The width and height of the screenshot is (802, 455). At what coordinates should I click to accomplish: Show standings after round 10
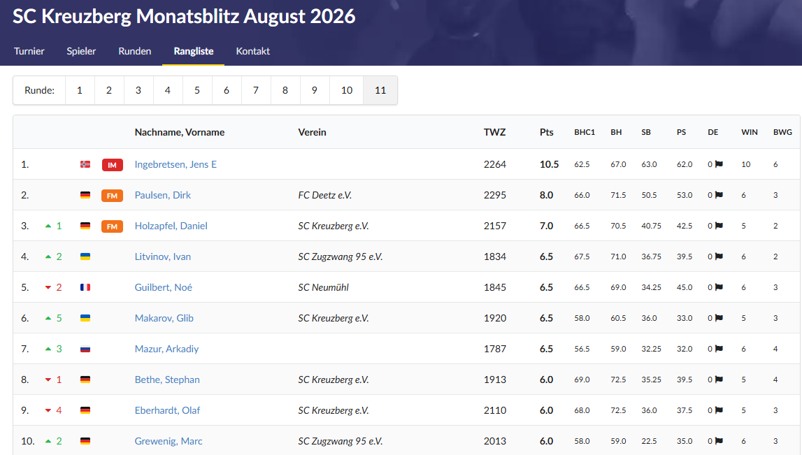click(x=347, y=90)
